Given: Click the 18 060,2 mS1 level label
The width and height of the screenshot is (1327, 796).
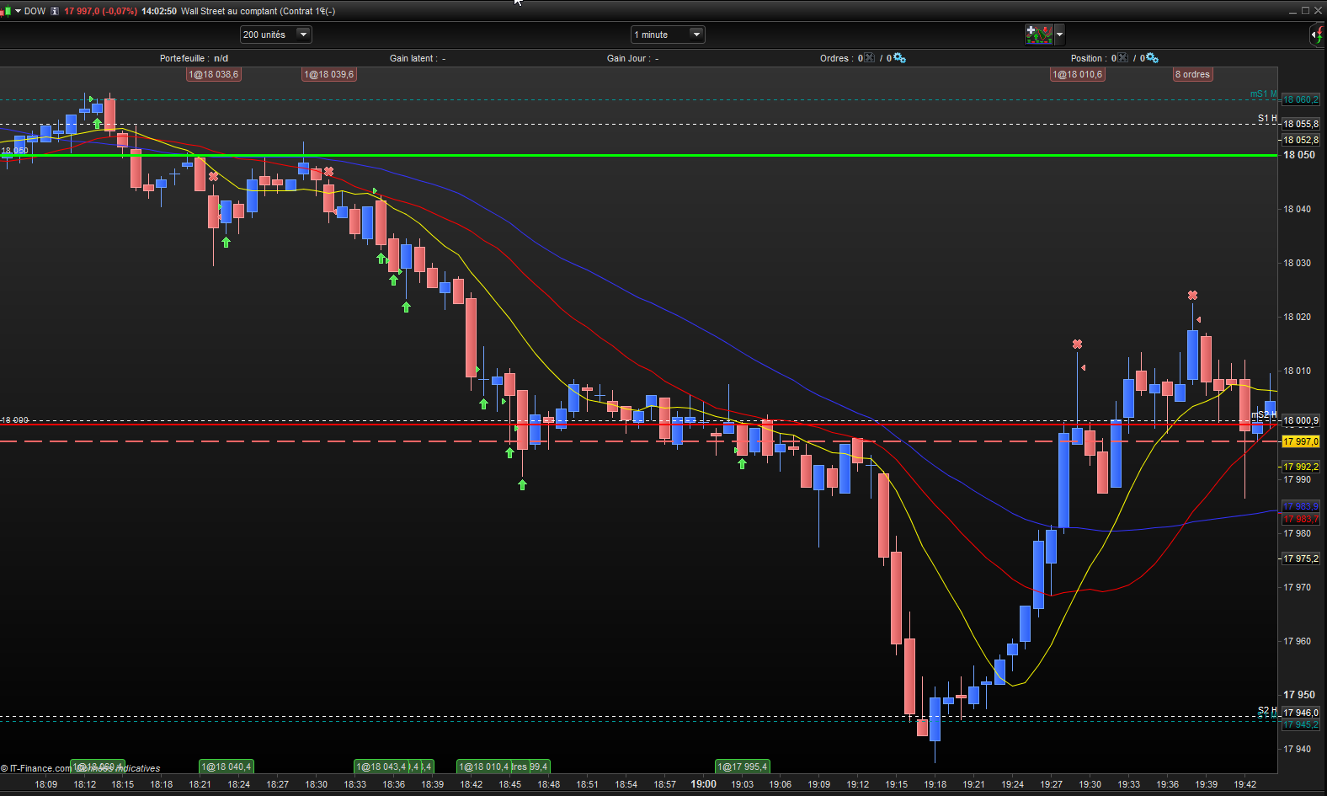Looking at the screenshot, I should coord(1301,99).
